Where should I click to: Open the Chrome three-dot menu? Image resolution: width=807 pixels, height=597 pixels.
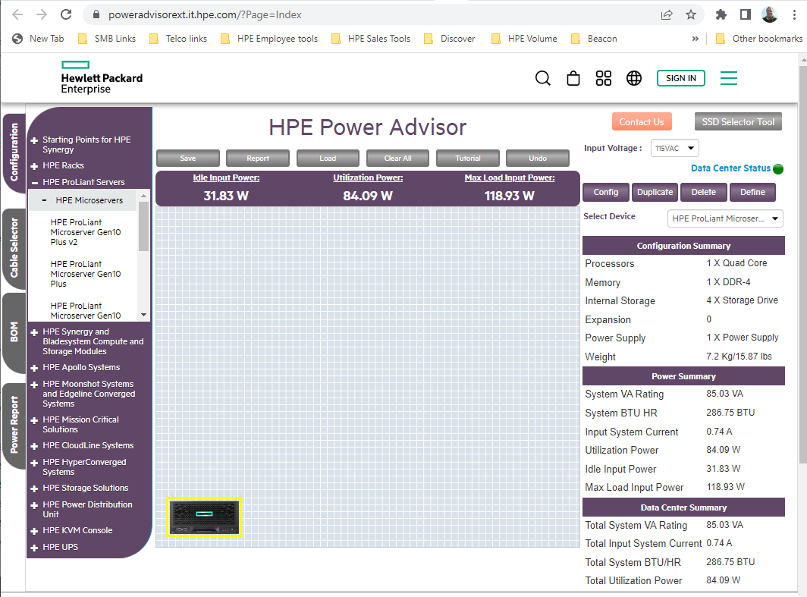pos(794,14)
